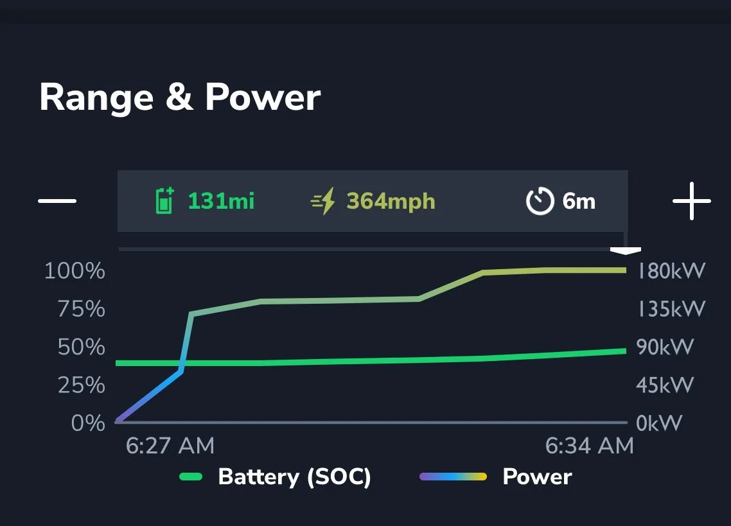Click the 100% axis label

75,270
